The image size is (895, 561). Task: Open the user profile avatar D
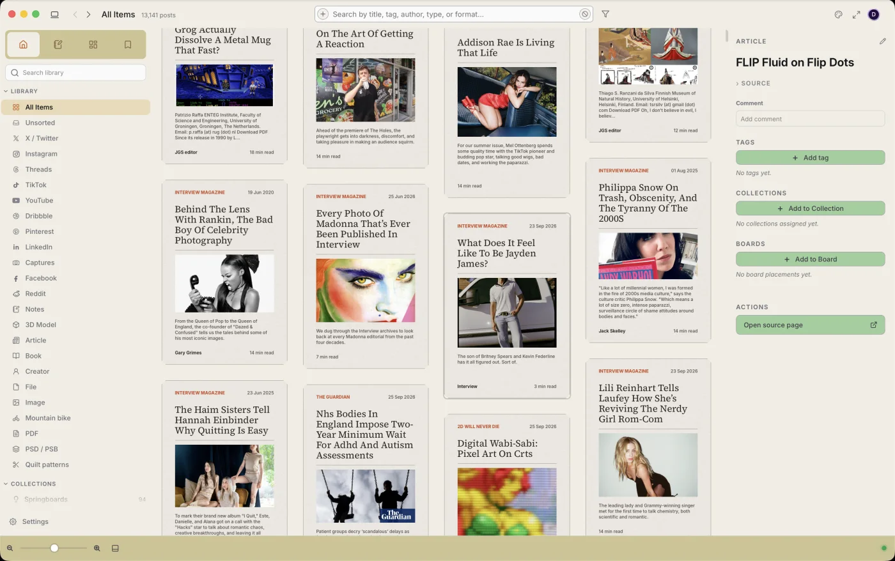tap(873, 15)
